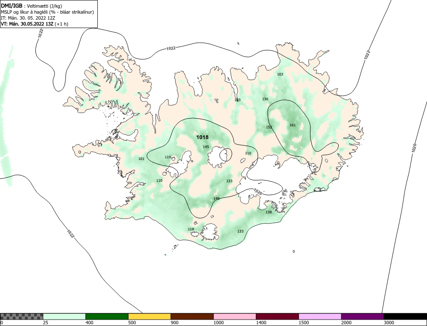This screenshot has width=427, height=326.
Task: Click the legend label 400
Action: pos(89,323)
